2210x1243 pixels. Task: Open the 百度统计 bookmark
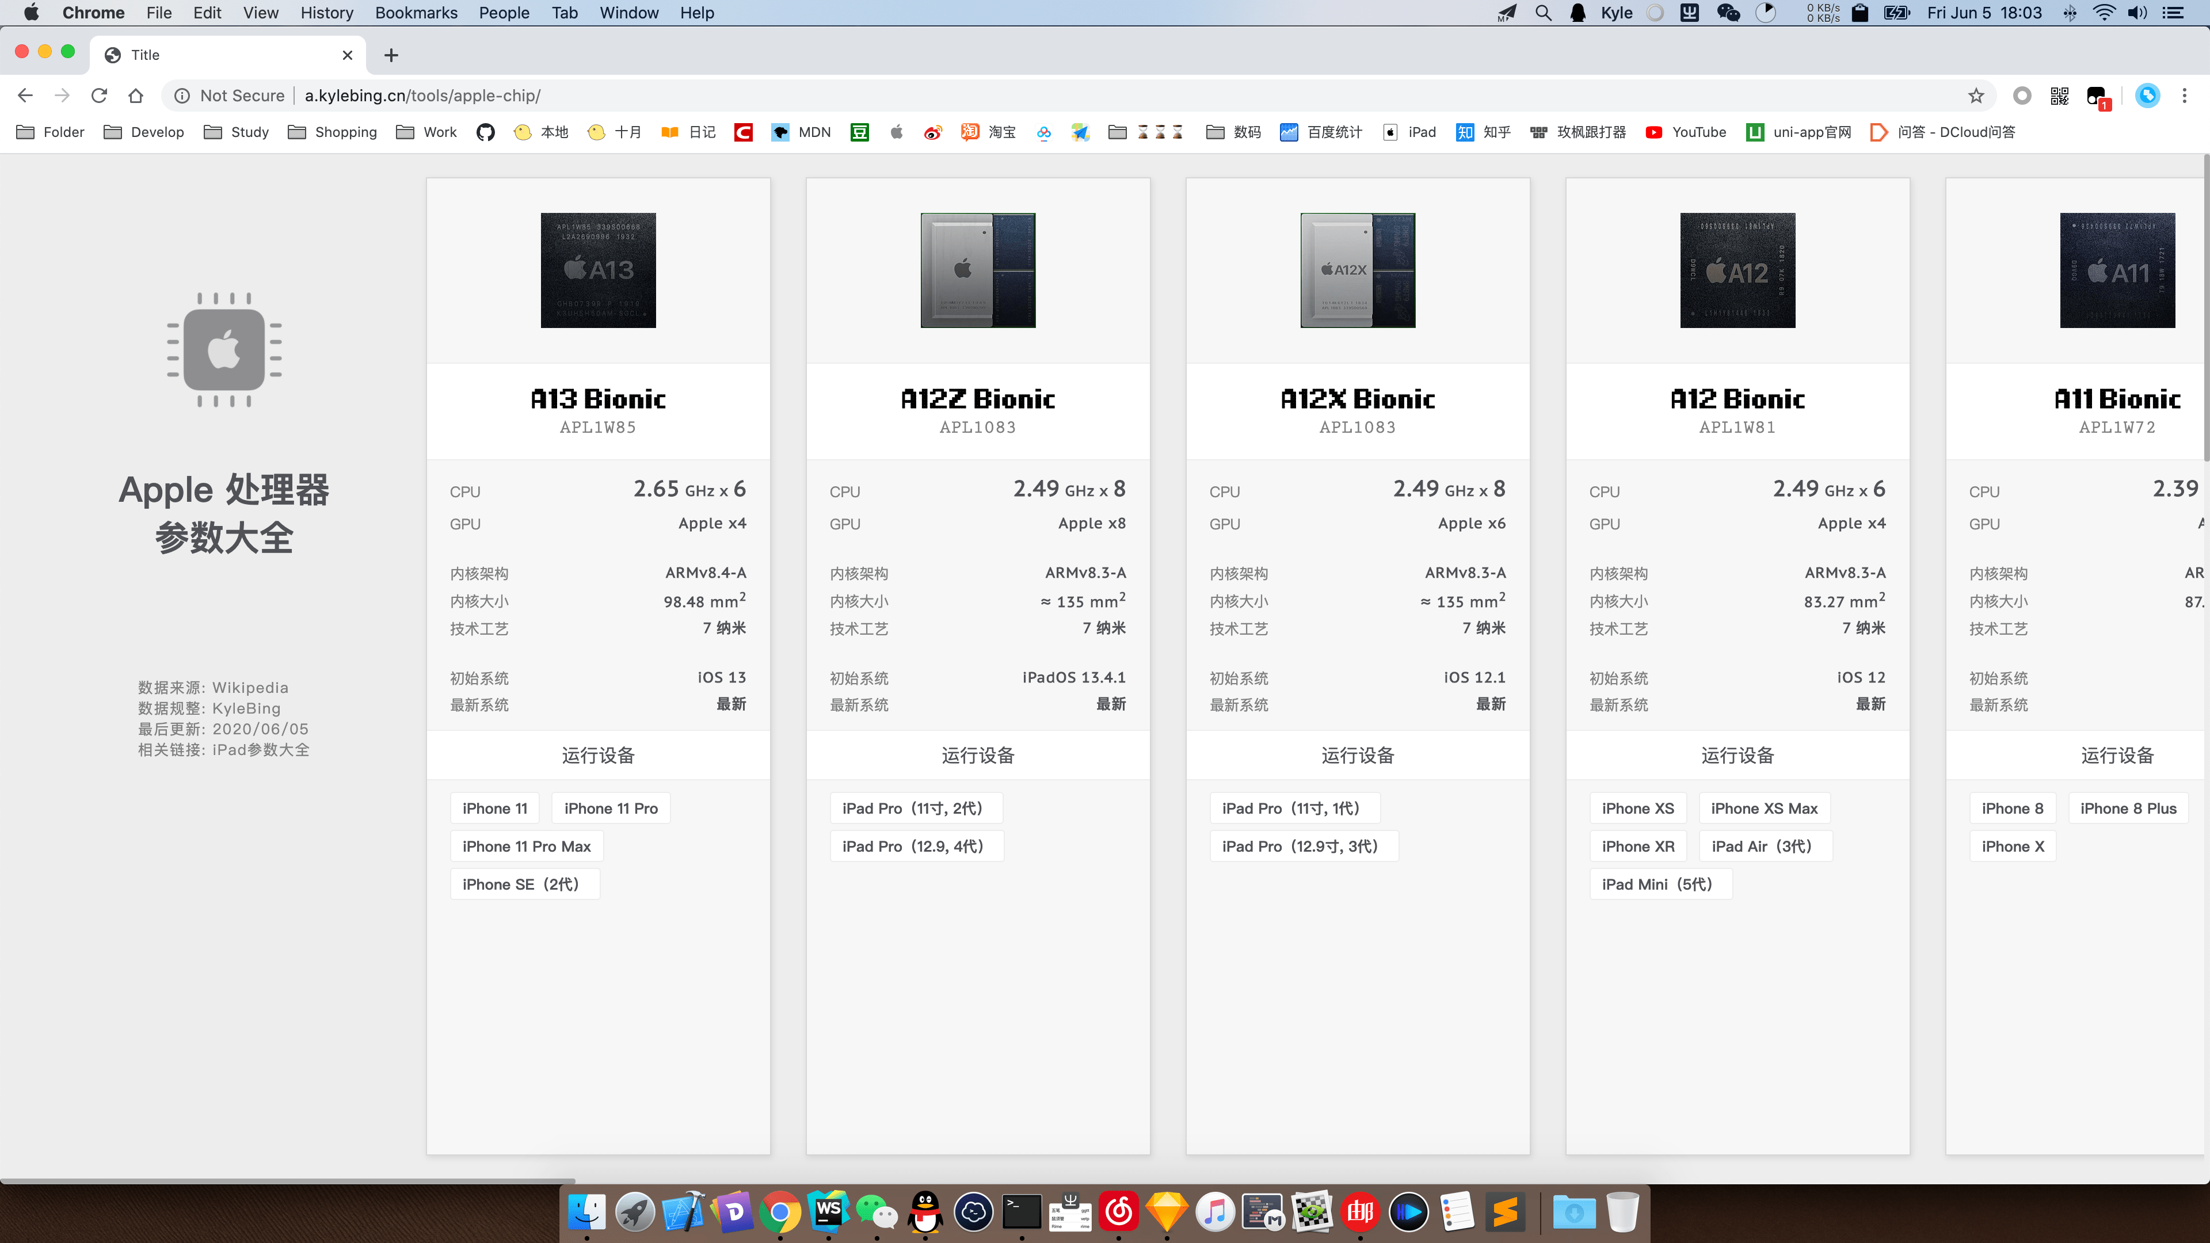click(1320, 132)
